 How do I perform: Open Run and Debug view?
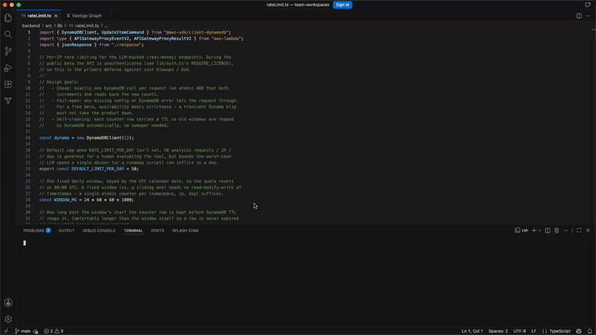click(8, 68)
